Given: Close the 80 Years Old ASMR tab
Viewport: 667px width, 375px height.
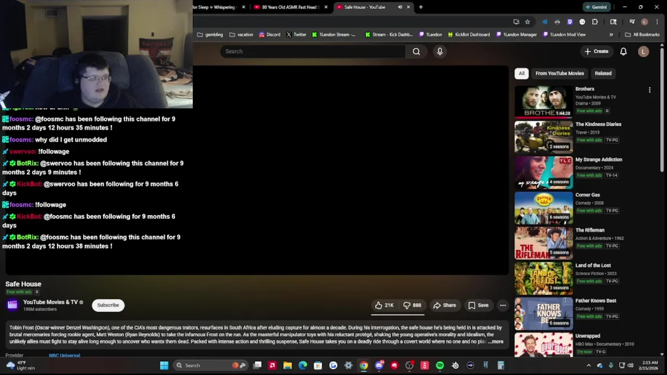Looking at the screenshot, I should pos(326,7).
